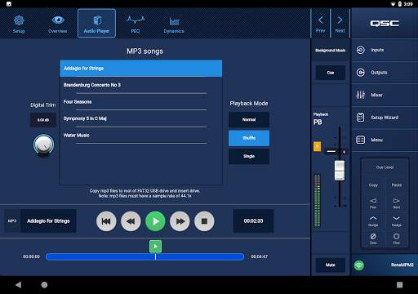Tap the Android home button
Image resolution: width=418 pixels, height=294 pixels.
[x=44, y=285]
